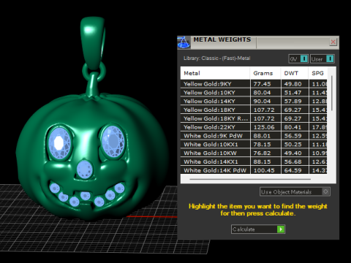Click the 57.89 DWT value
Image resolution: width=351 pixels, height=263 pixels.
pyautogui.click(x=292, y=102)
